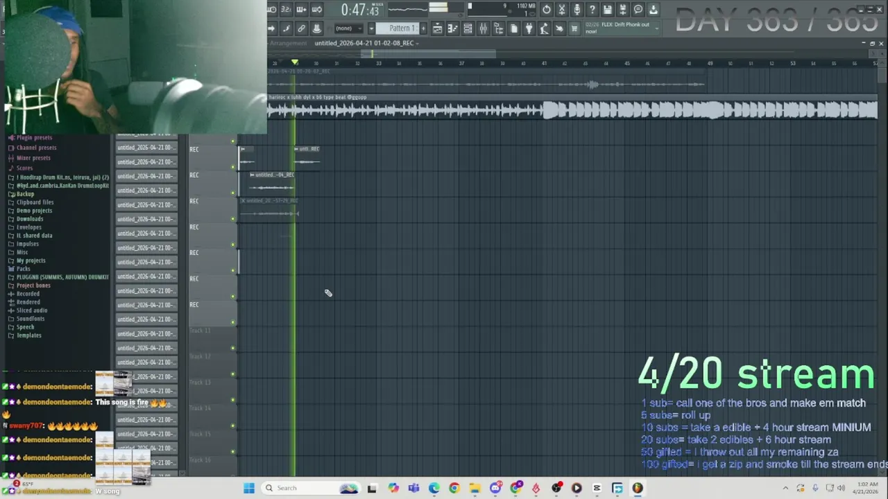Expand the Mixer presets folder
This screenshot has width=888, height=499.
(x=33, y=158)
